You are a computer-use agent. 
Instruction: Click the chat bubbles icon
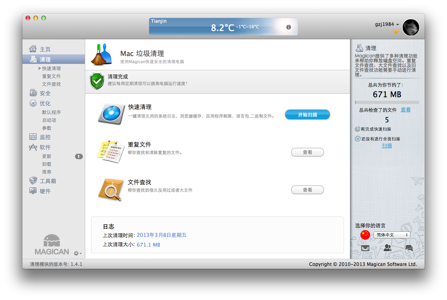click(x=409, y=248)
